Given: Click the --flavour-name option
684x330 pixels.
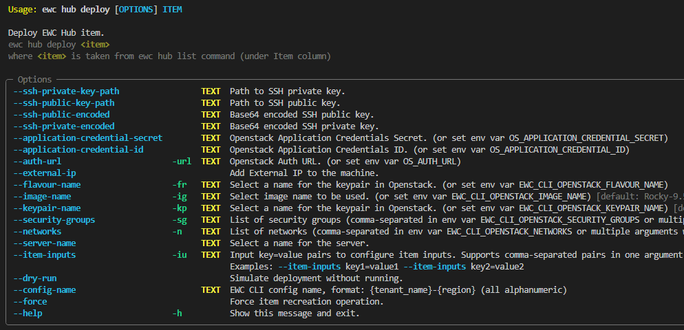Looking at the screenshot, I should 47,185.
